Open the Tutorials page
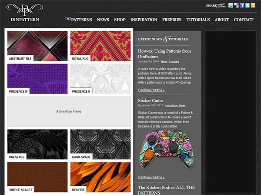The image size is (261, 195). pyautogui.click(x=198, y=20)
